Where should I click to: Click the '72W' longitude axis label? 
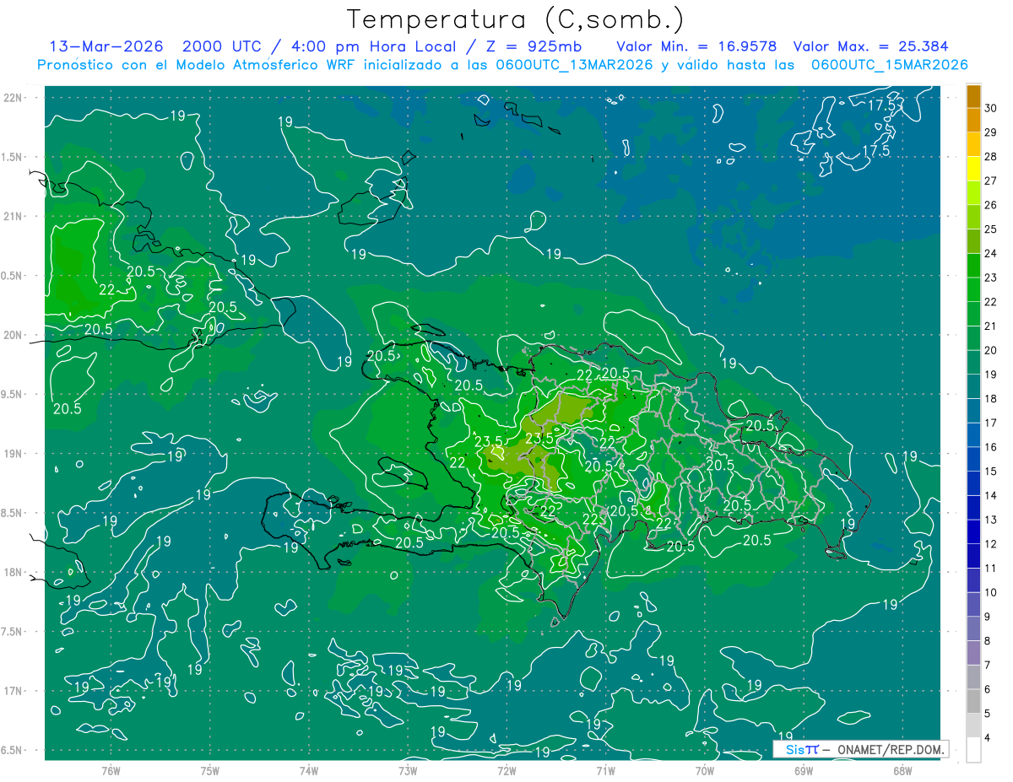506,771
